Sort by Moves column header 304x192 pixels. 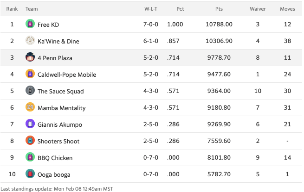tap(287, 9)
